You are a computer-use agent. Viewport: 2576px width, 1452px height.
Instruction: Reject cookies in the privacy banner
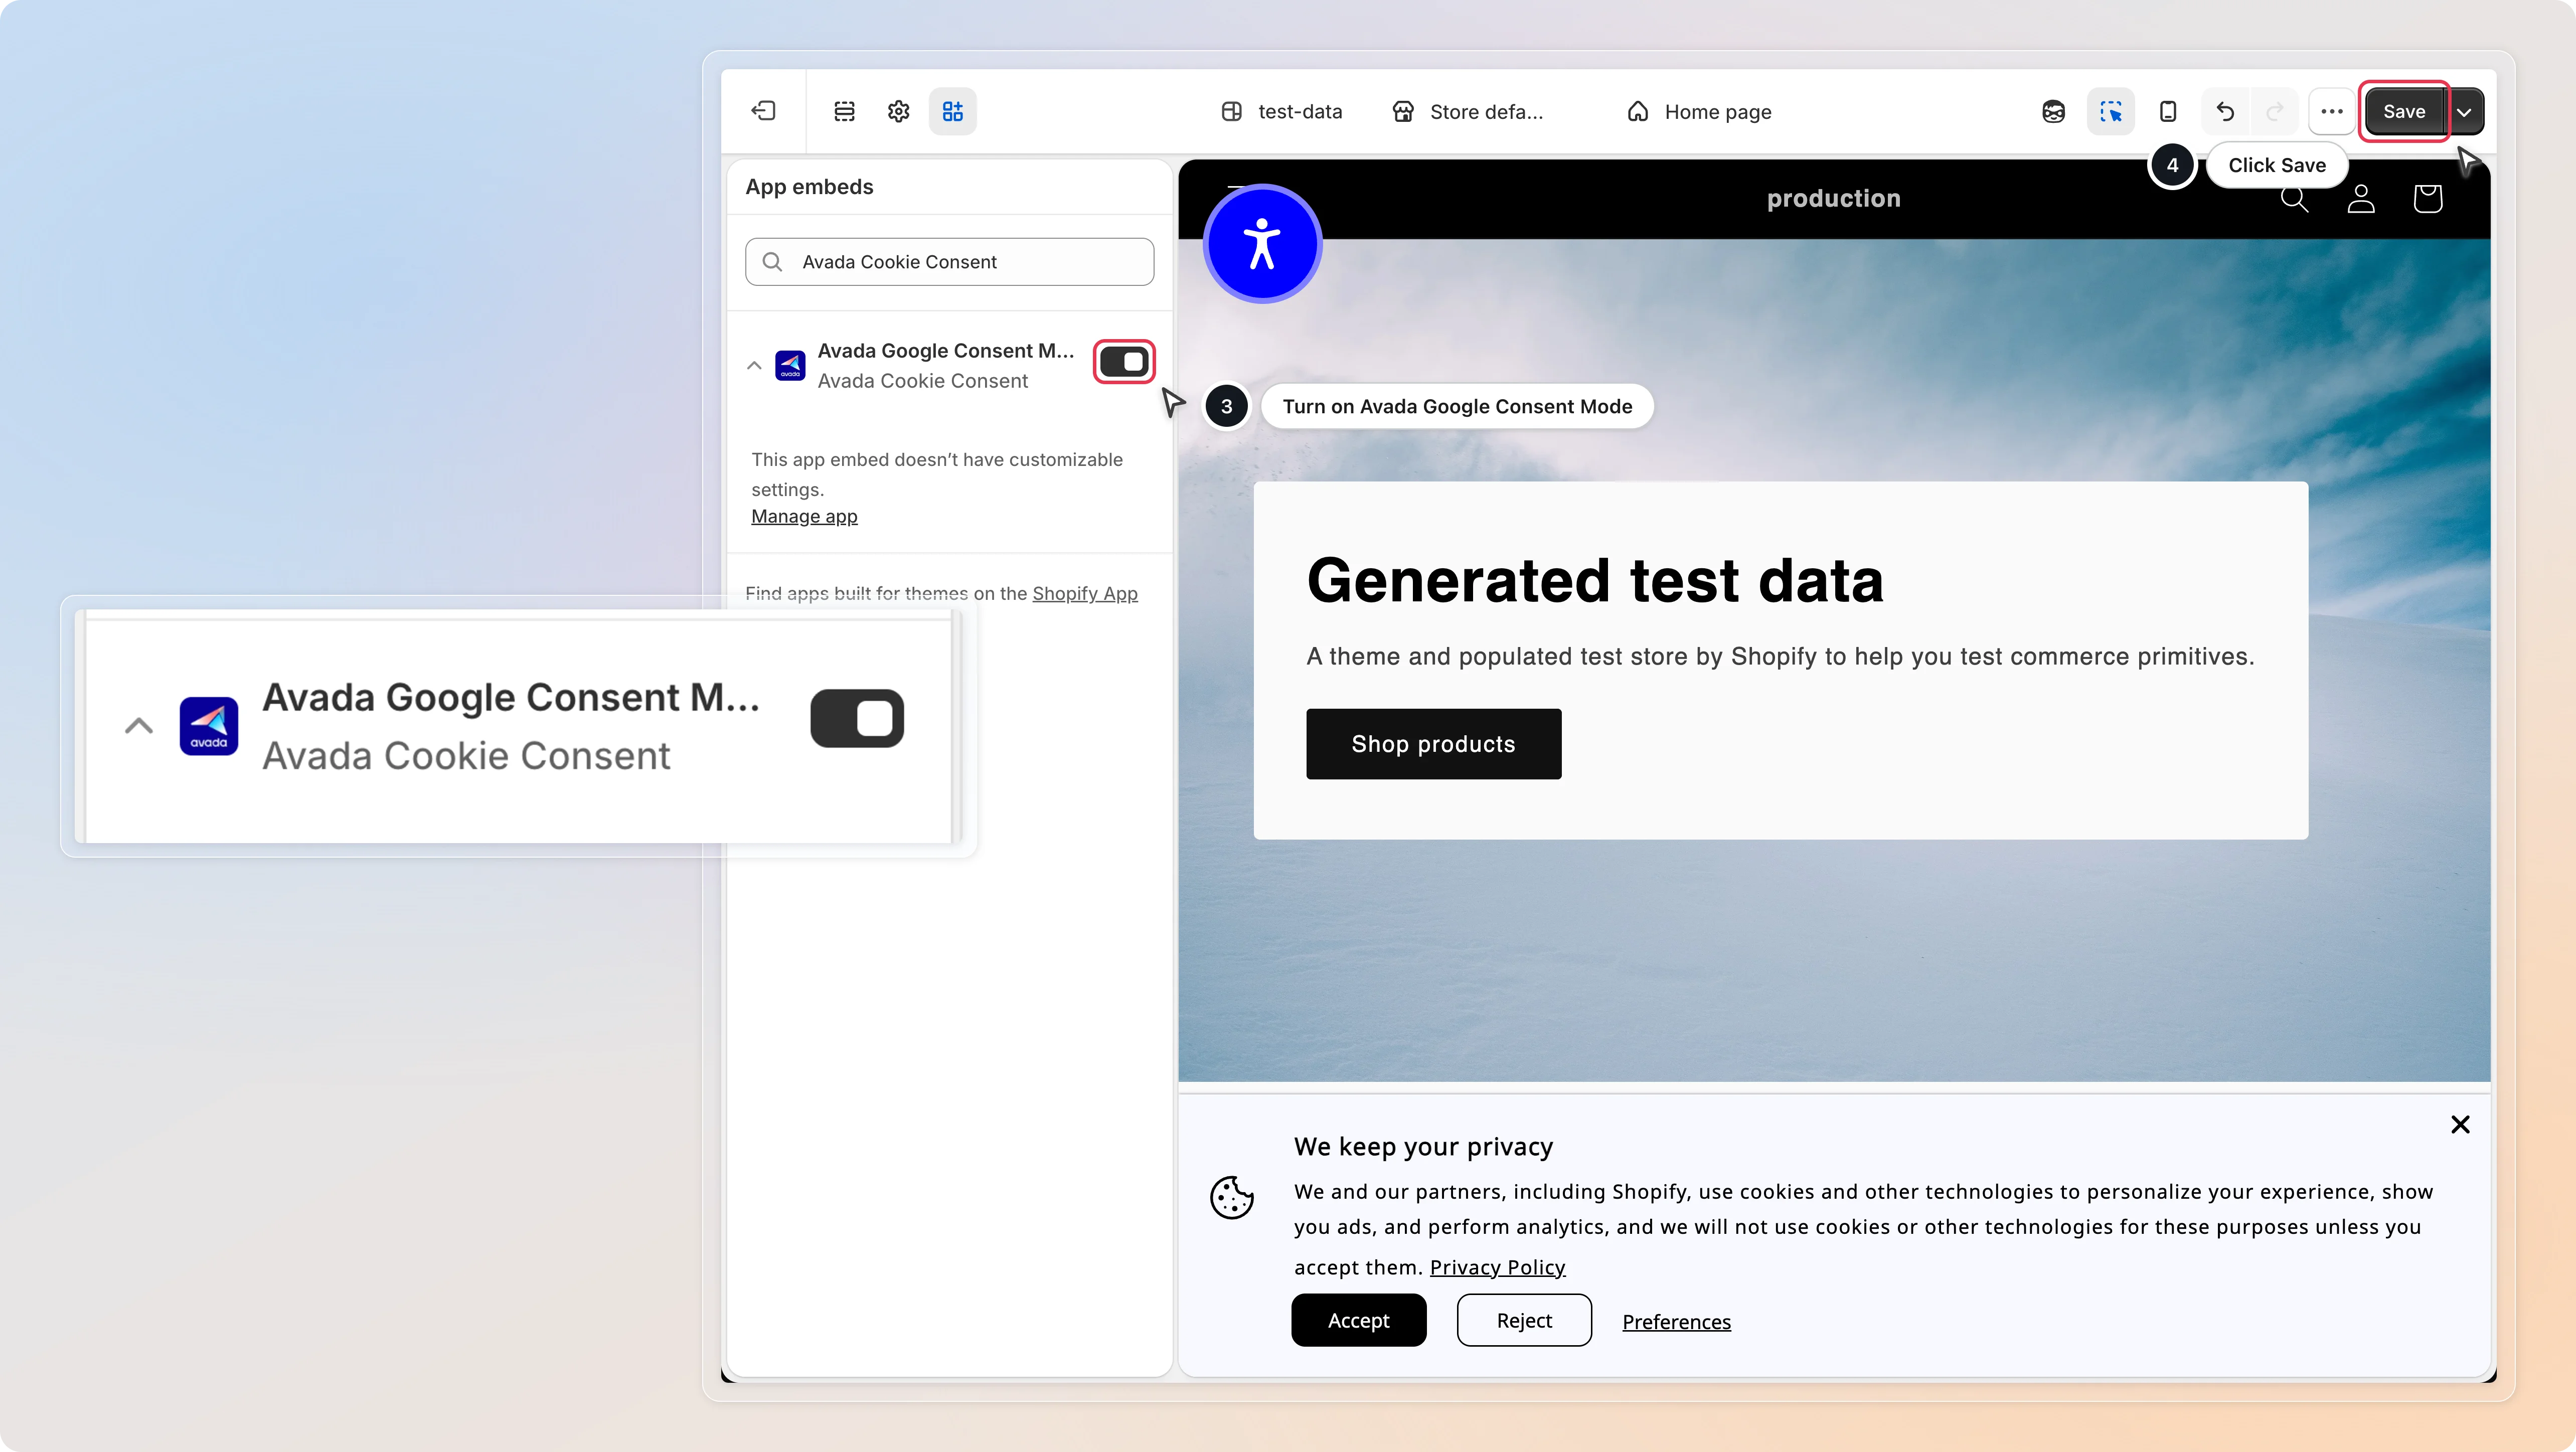(x=1524, y=1320)
